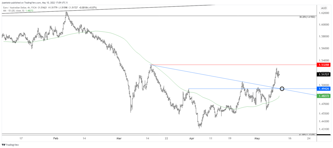The width and height of the screenshot is (333, 148).
Task: Click the 16 date label on the time axis
Action: click(290, 139)
